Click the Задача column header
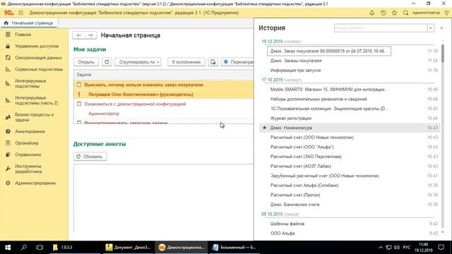 tap(163, 74)
